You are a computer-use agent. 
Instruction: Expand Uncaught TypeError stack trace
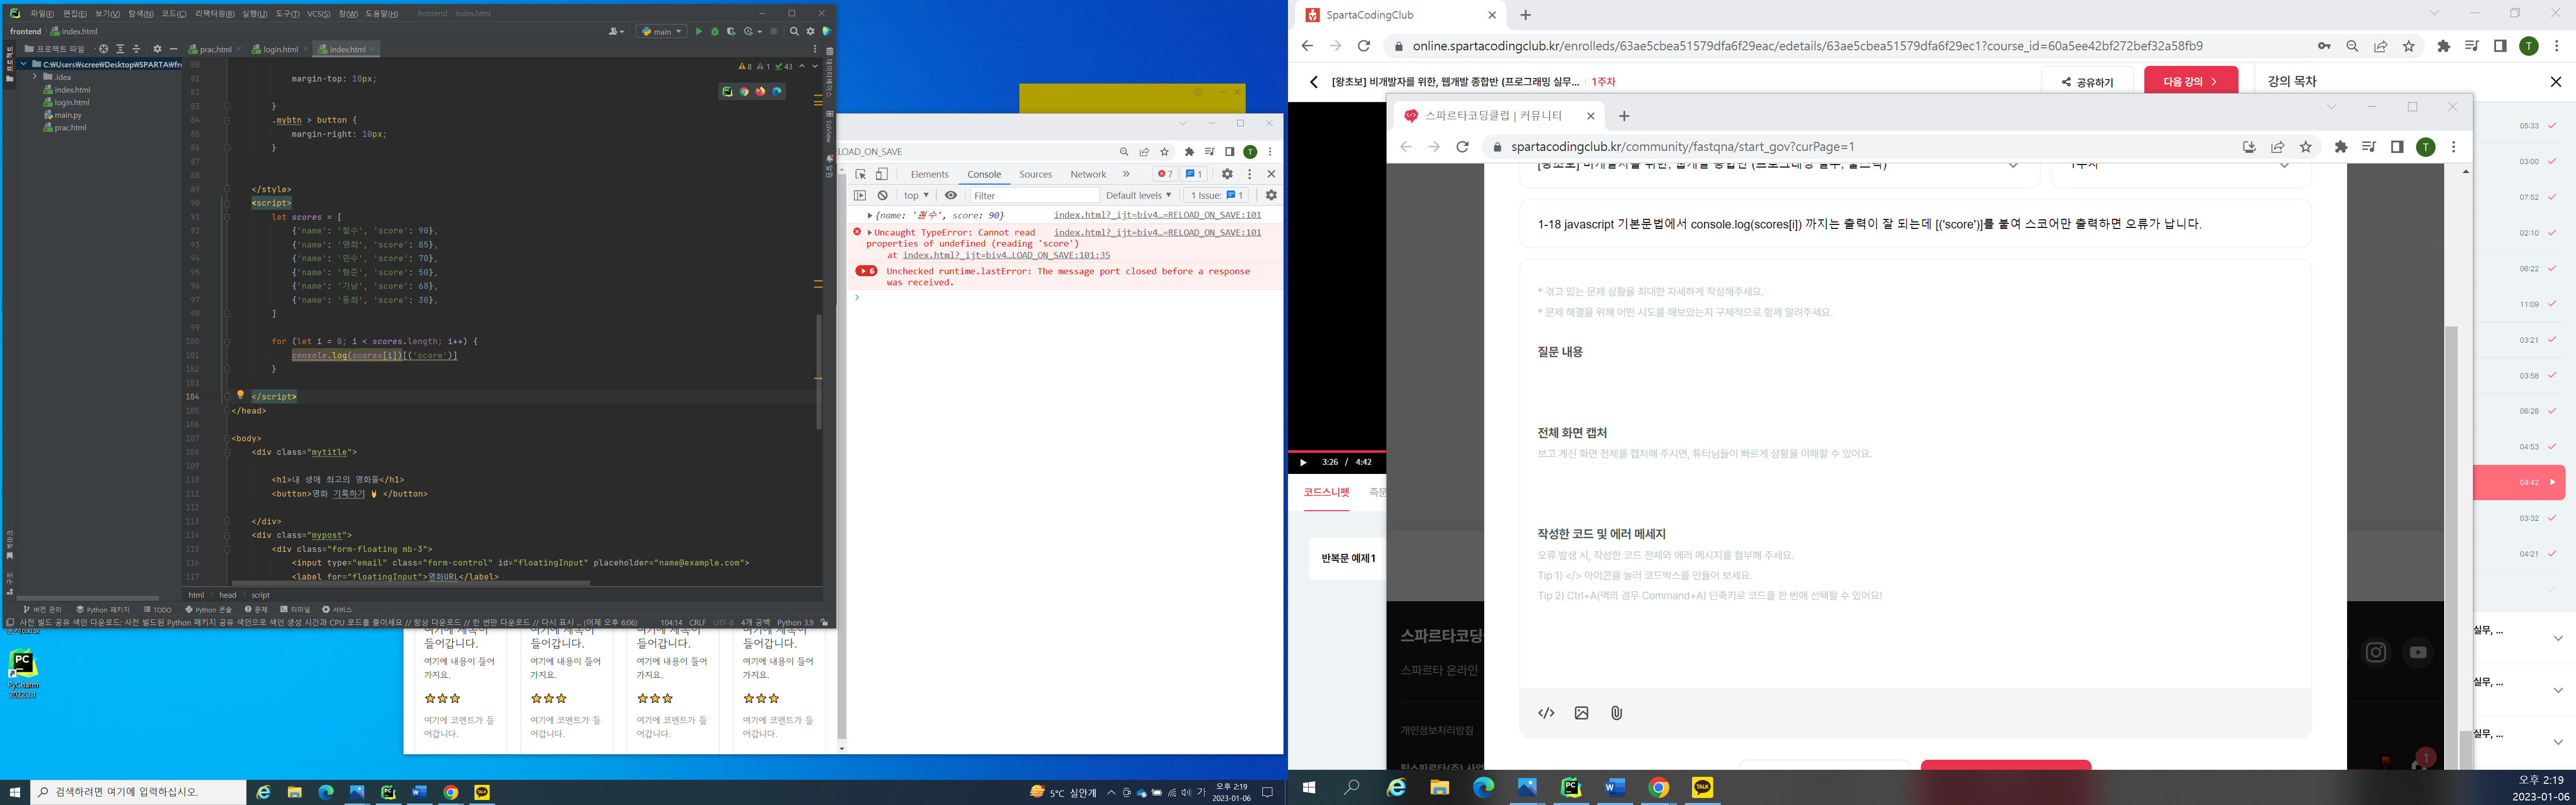[869, 232]
